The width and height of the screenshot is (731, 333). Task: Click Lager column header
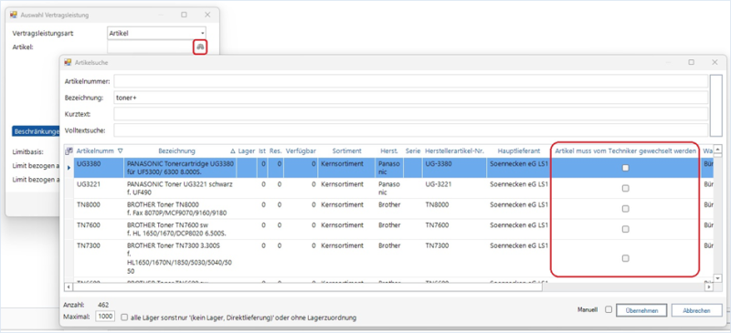247,151
